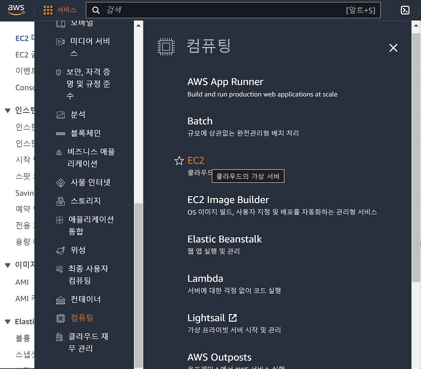Close the 컴퓨팅 services panel

pyautogui.click(x=393, y=48)
